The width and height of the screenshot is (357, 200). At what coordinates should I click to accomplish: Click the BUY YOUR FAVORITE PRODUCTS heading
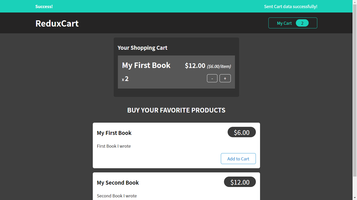click(176, 110)
